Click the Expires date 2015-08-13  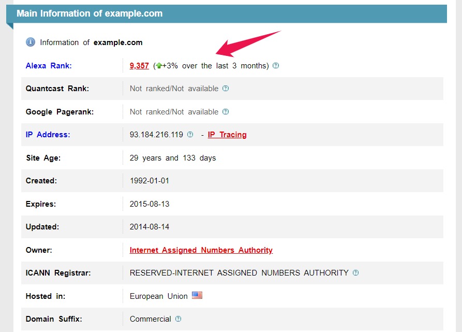(150, 204)
